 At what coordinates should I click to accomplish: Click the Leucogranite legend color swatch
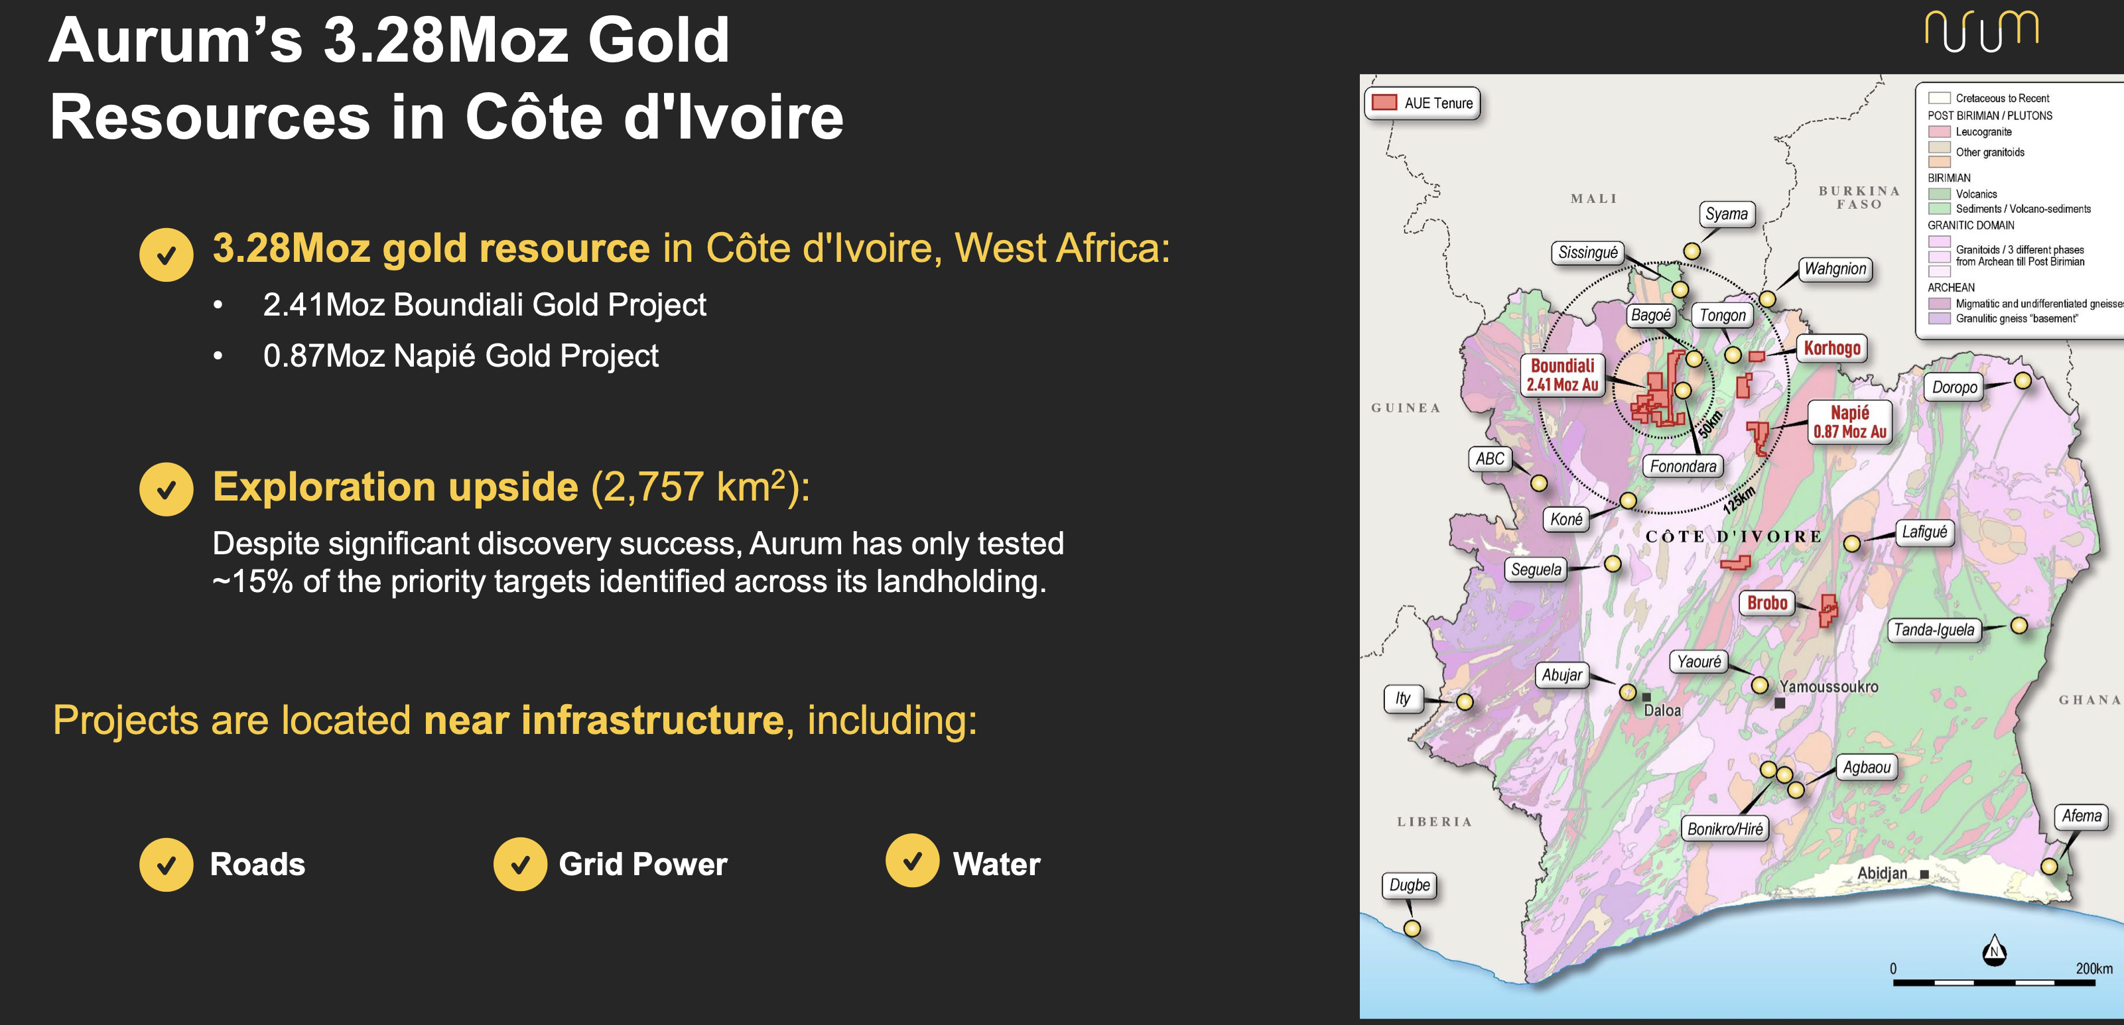(x=1938, y=132)
